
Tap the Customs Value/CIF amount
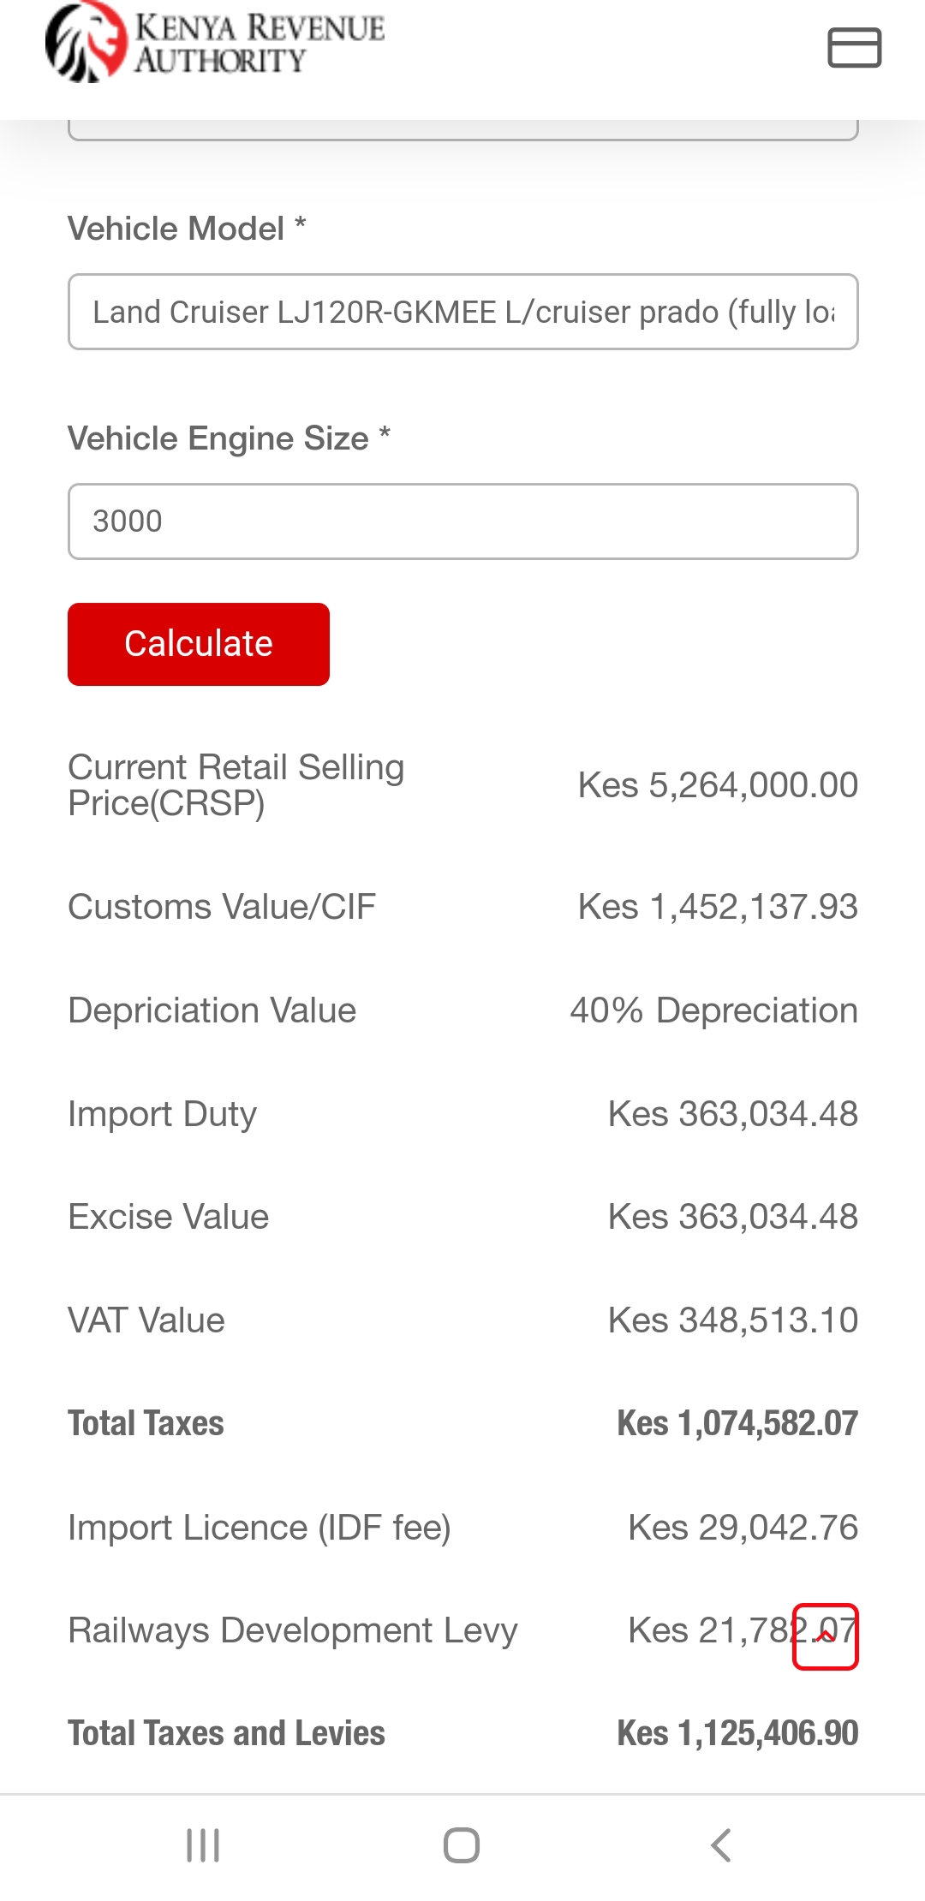pyautogui.click(x=718, y=907)
